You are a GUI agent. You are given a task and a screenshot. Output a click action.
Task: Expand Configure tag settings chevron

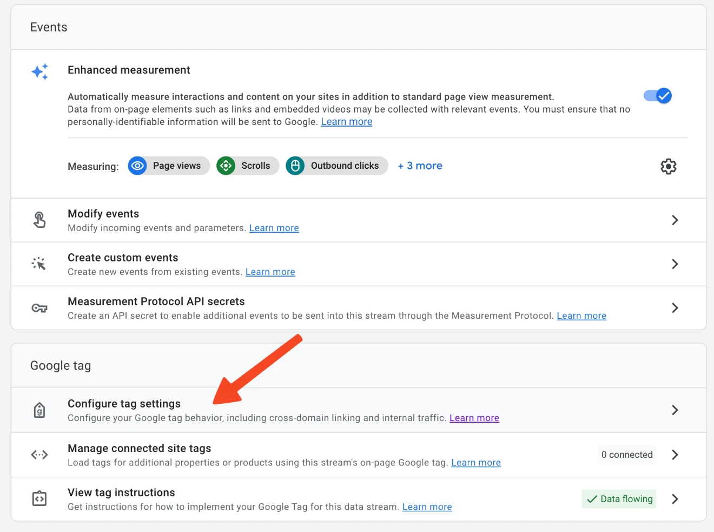point(675,410)
